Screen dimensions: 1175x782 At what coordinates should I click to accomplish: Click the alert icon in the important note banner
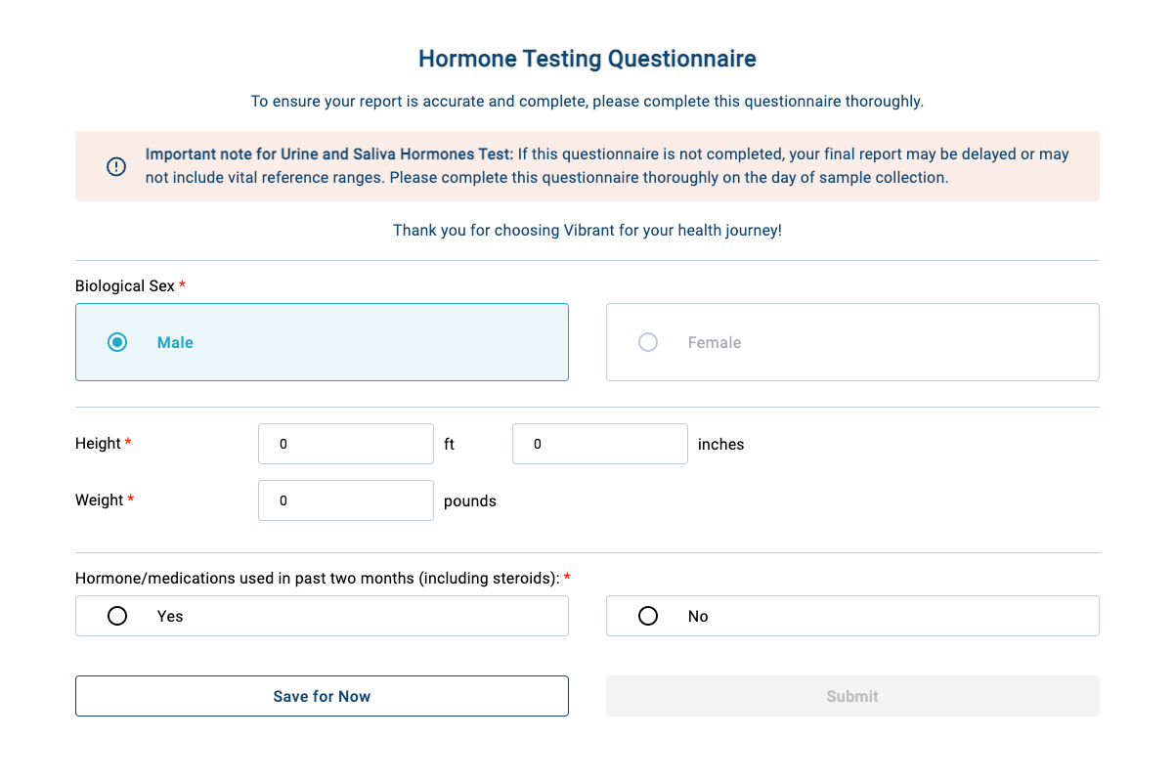[x=116, y=166]
